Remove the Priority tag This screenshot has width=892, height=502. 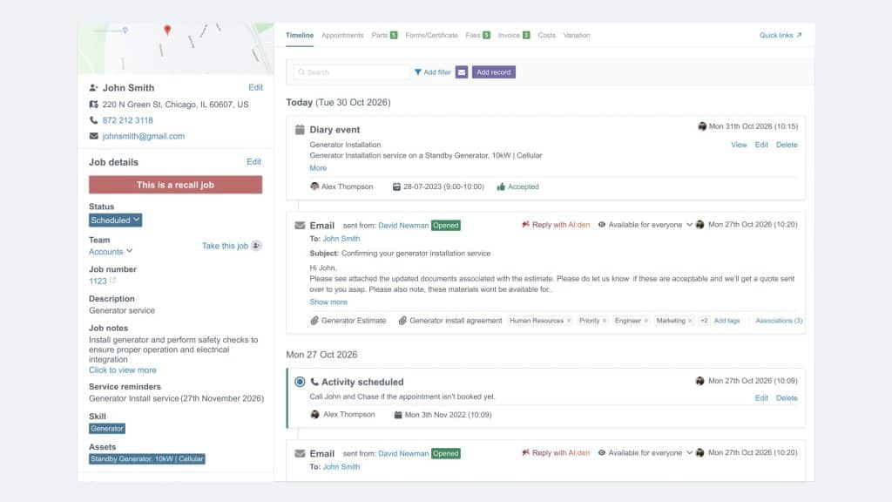point(605,321)
